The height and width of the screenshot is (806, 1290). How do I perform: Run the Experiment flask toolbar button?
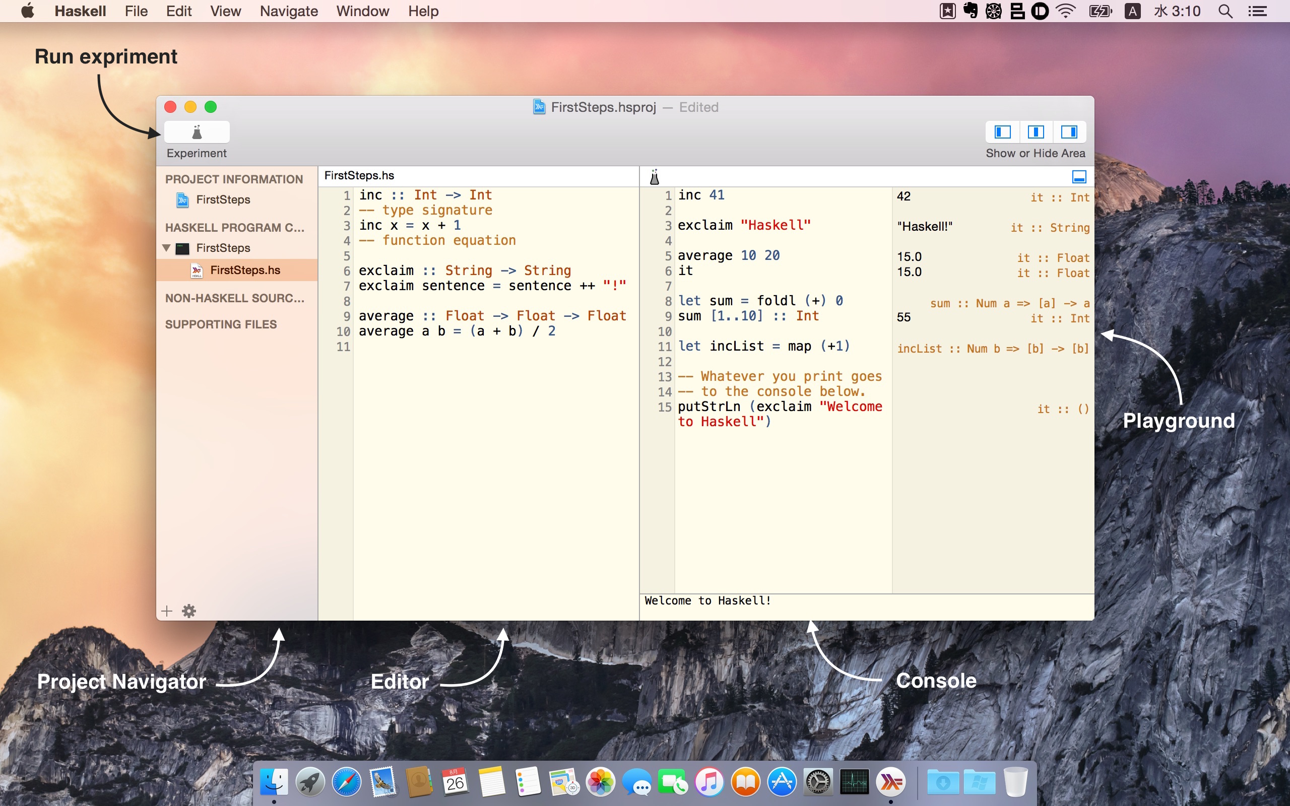tap(197, 132)
